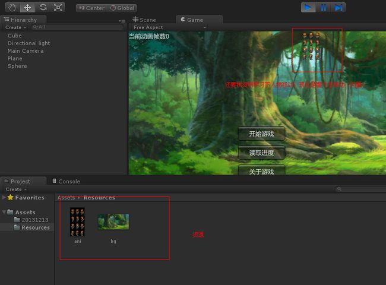Select the bg background image thumbnail
The image size is (386, 285).
click(x=113, y=222)
